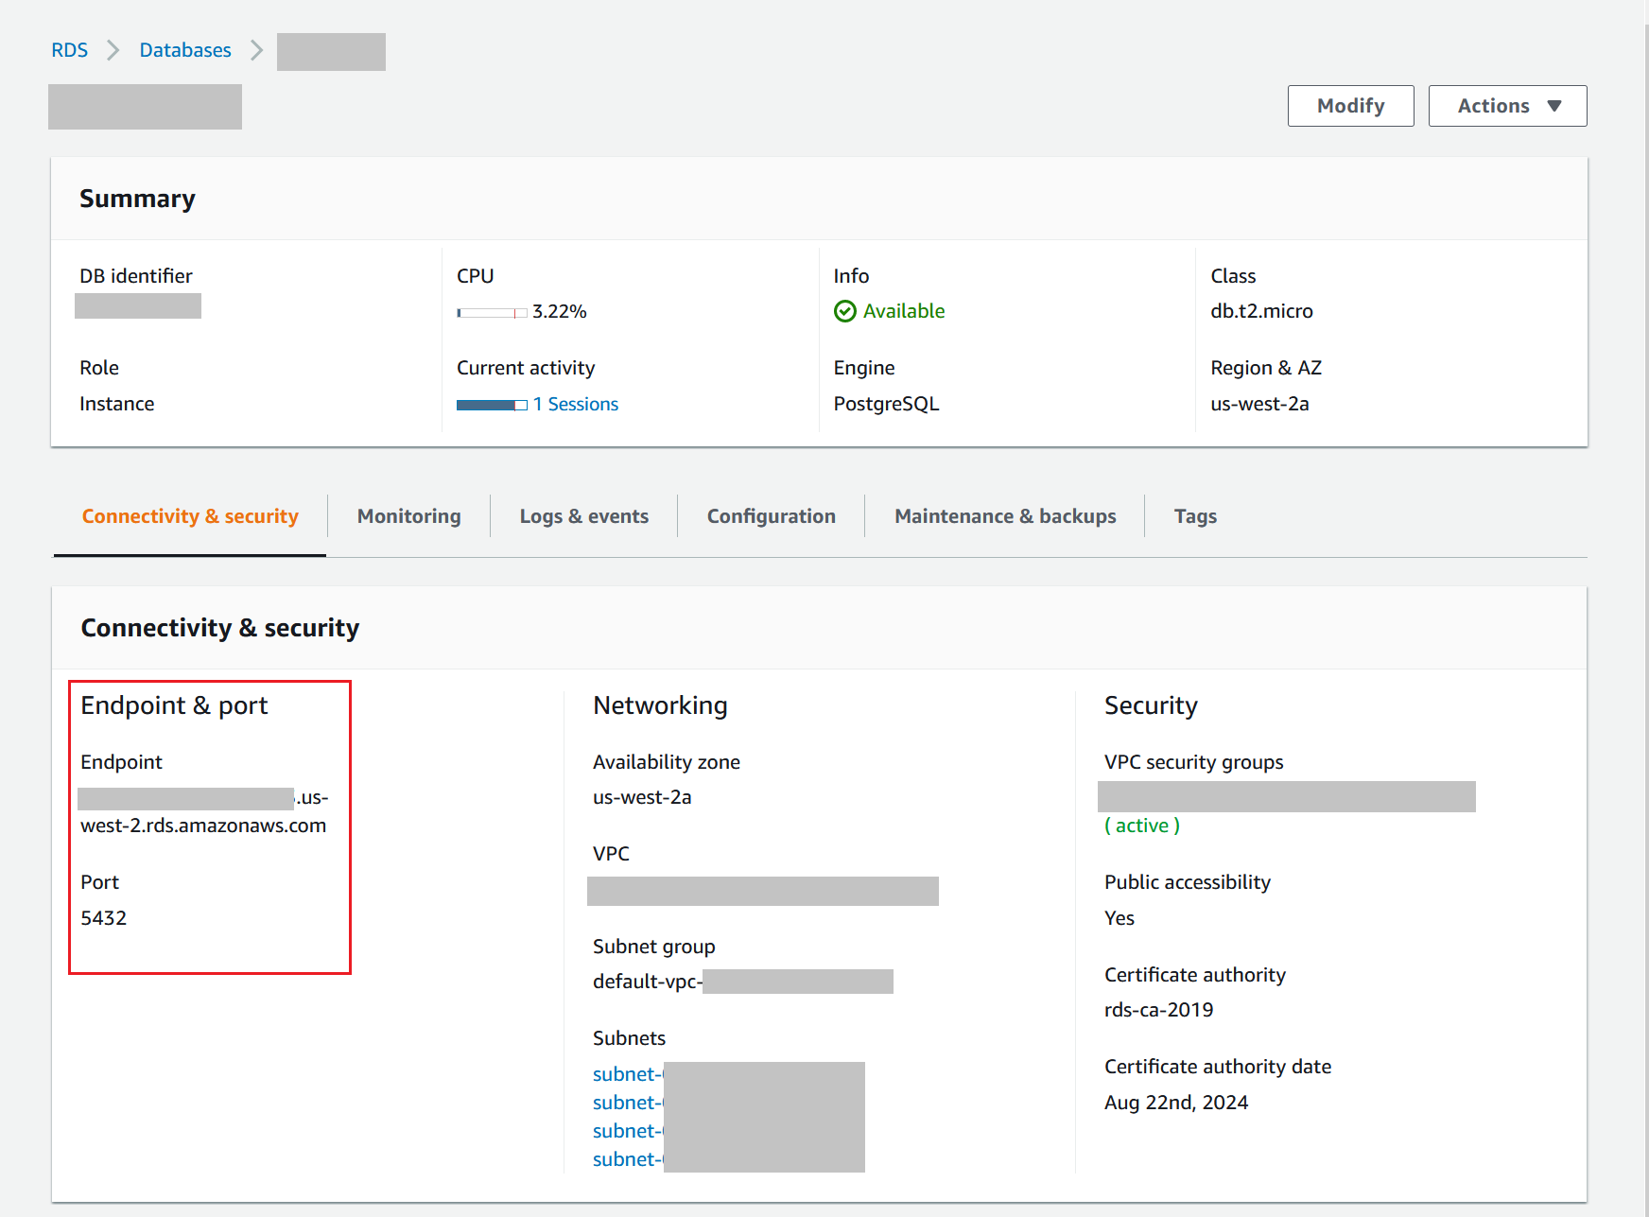This screenshot has height=1217, width=1649.
Task: Go to RDS breadcrumb link
Action: point(69,50)
